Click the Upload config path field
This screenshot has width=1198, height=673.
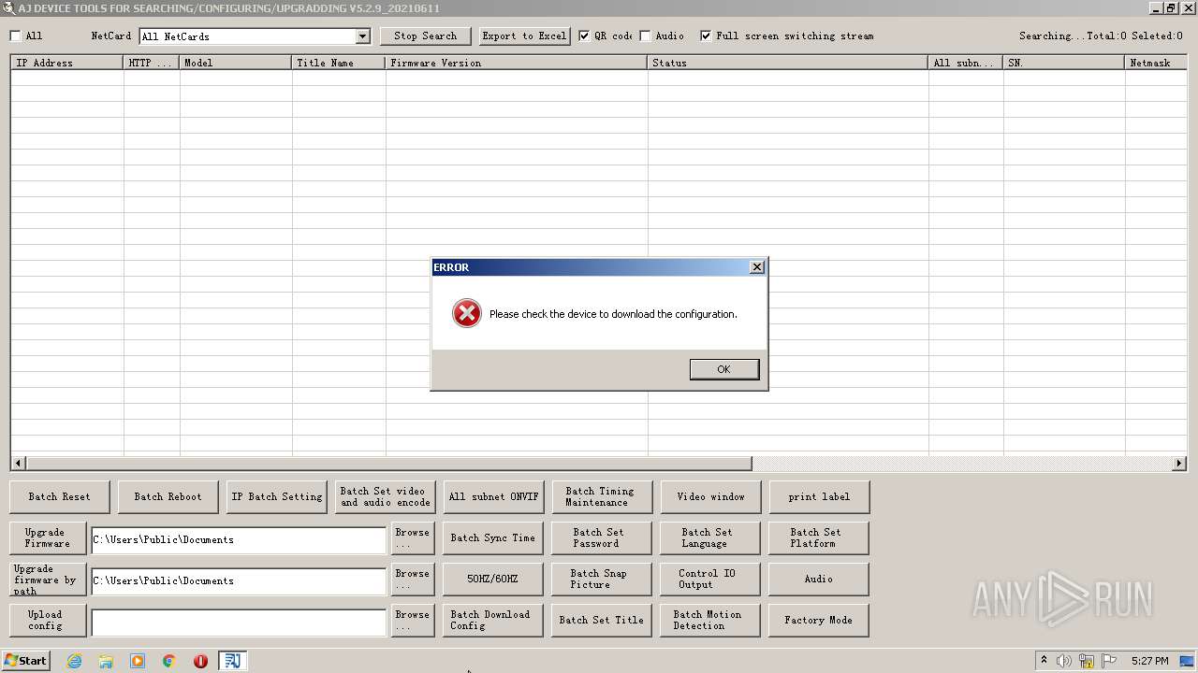click(239, 622)
